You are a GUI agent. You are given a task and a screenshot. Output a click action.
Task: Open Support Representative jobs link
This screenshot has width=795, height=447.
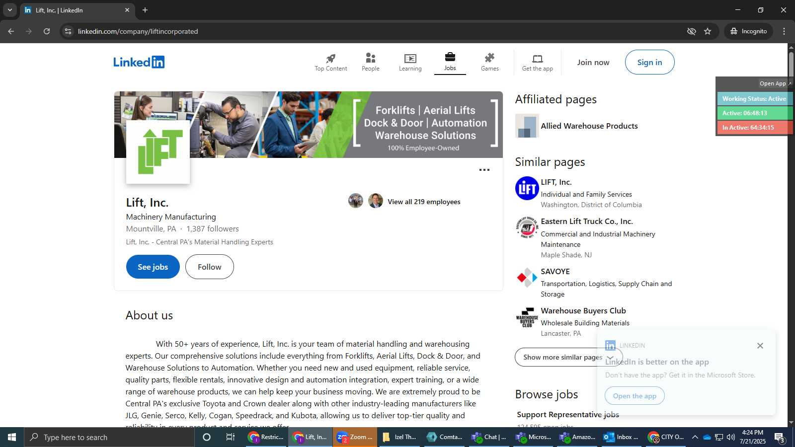567,415
